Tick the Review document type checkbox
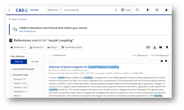184x110 pixels. tap(12, 87)
